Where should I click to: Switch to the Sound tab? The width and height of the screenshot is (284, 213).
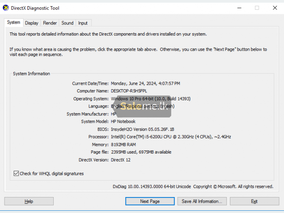[67, 23]
